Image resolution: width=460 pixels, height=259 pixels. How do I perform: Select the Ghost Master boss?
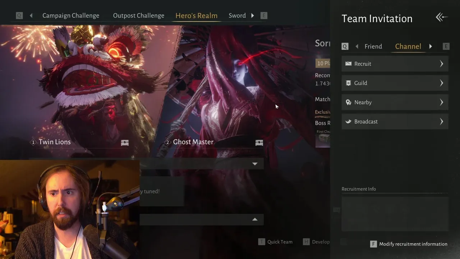tap(193, 142)
